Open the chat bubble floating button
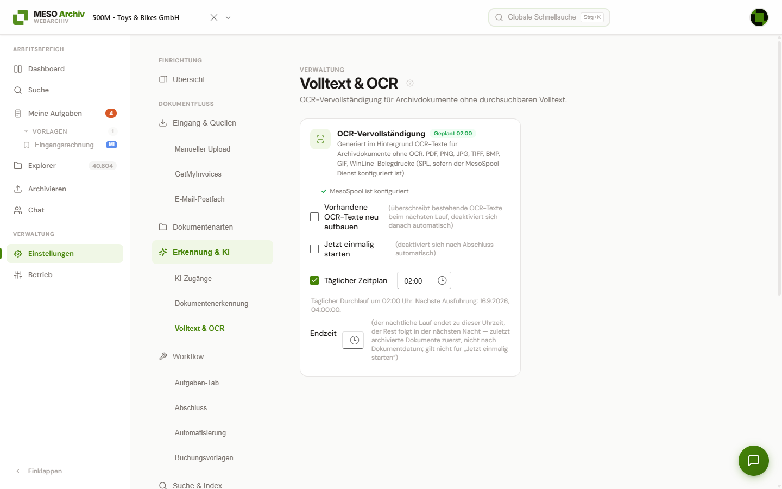 [754, 461]
